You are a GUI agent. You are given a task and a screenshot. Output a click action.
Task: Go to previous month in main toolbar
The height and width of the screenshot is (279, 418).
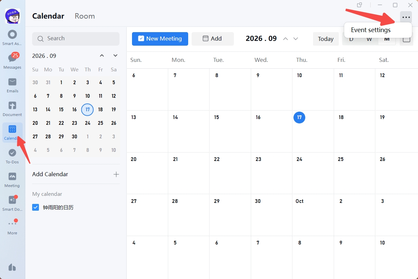point(285,39)
